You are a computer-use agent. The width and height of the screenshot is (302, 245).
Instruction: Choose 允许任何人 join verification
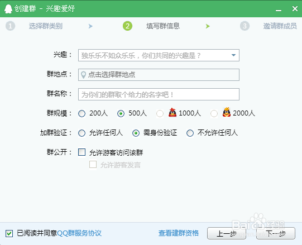[x=82, y=133]
